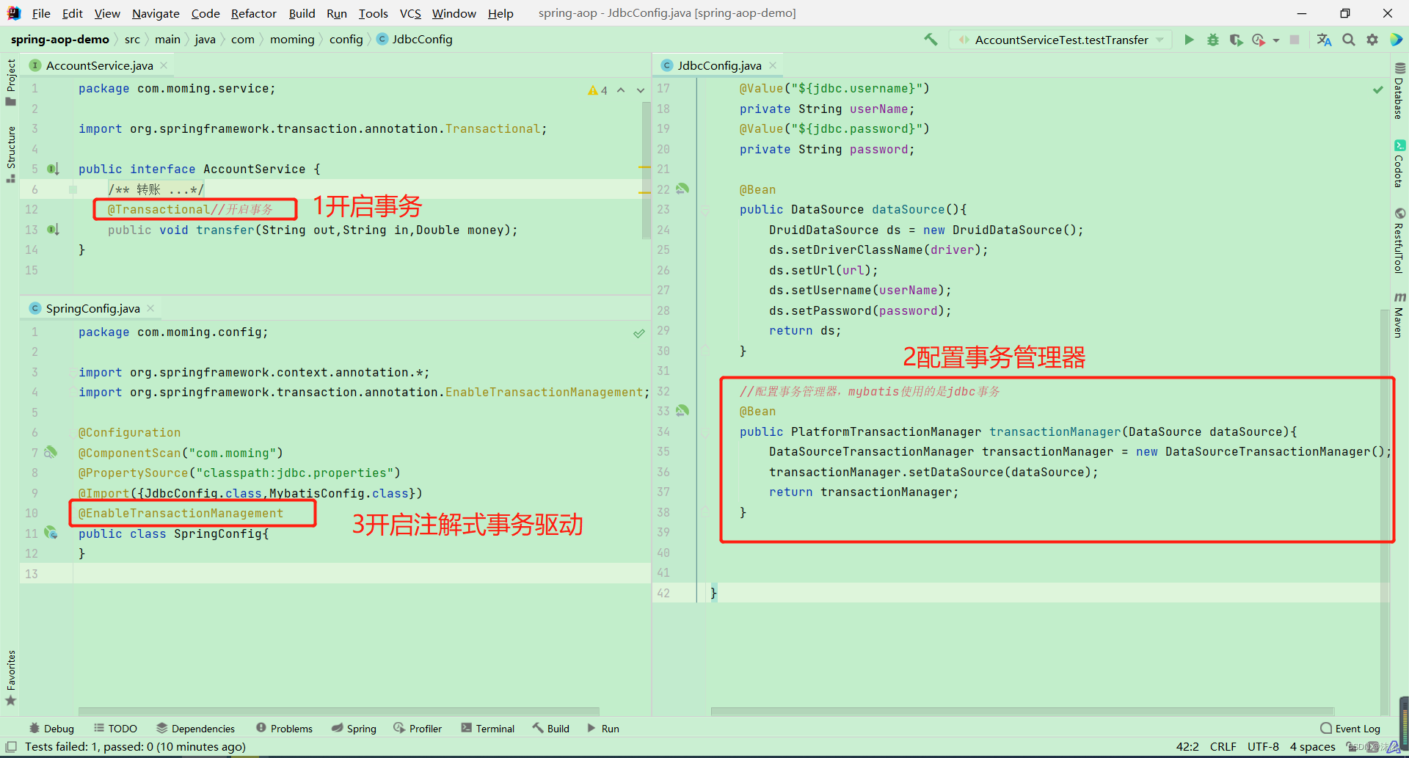Close the AccountService.java tab
The height and width of the screenshot is (758, 1409).
pyautogui.click(x=164, y=65)
